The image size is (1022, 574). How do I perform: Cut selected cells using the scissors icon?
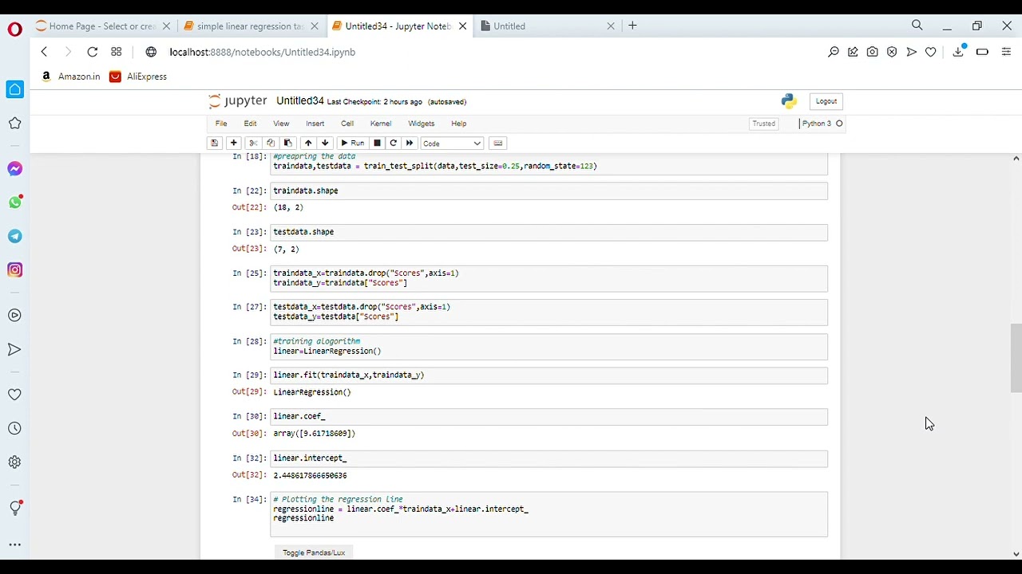click(x=253, y=143)
